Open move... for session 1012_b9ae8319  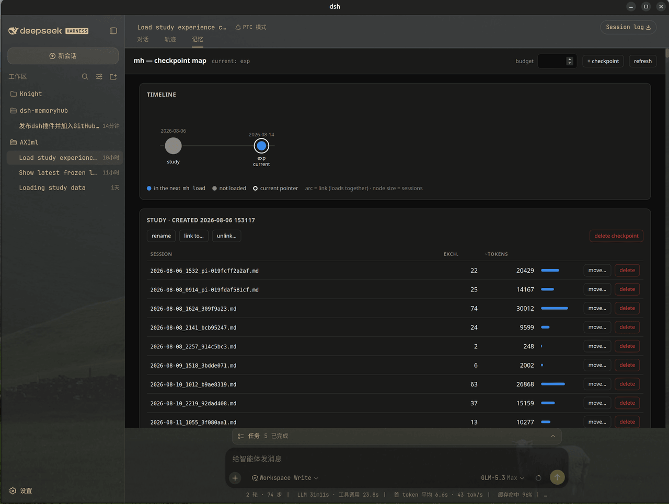(597, 384)
